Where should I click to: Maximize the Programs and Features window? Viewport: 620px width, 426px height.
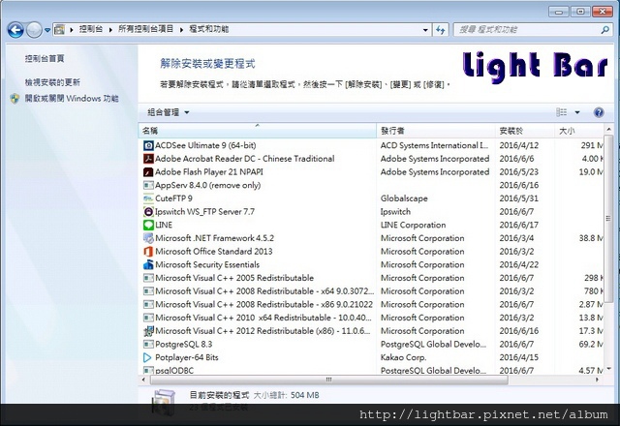click(580, 12)
